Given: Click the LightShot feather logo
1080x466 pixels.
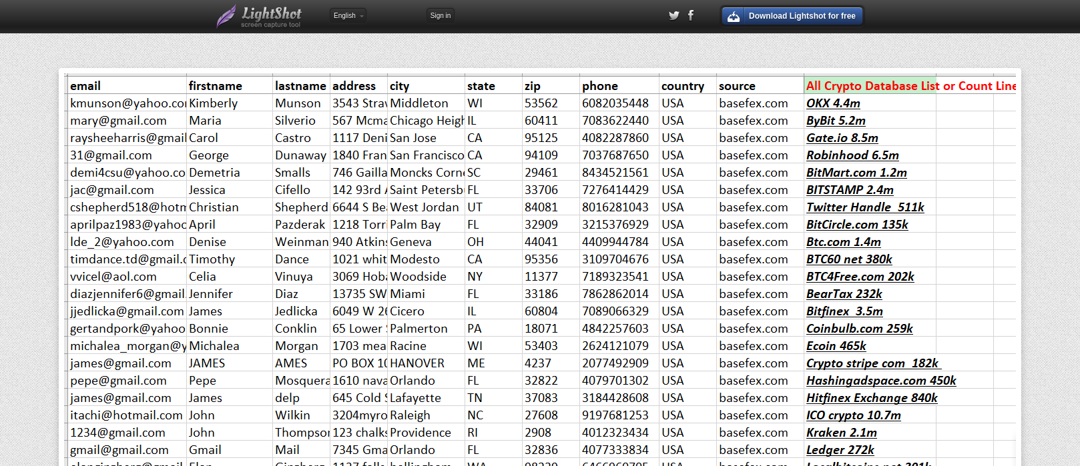Looking at the screenshot, I should point(227,16).
